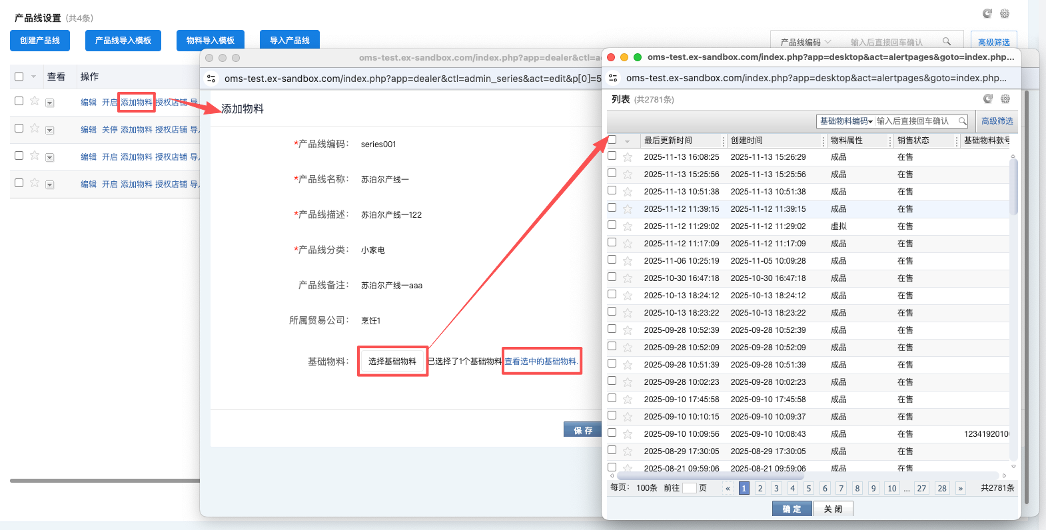Click 关闭 button in 列表 window
Viewport: 1046px width, 530px height.
click(833, 509)
